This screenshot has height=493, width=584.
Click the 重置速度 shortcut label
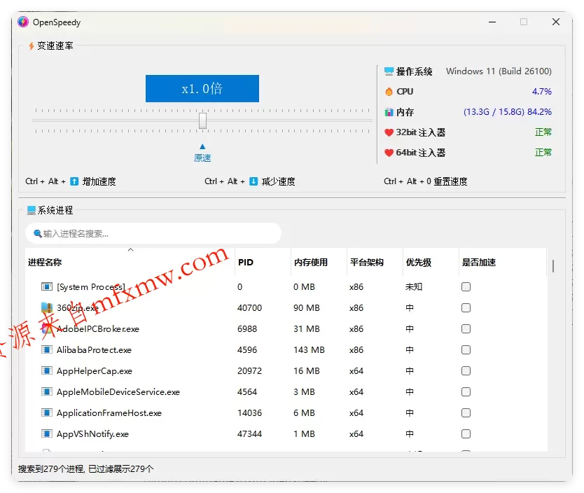[450, 181]
